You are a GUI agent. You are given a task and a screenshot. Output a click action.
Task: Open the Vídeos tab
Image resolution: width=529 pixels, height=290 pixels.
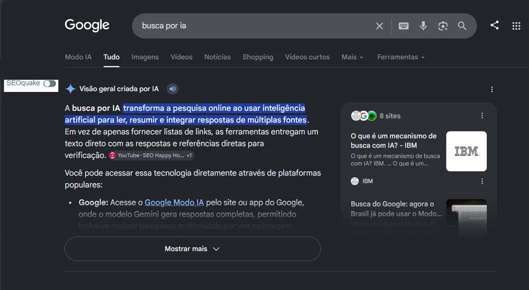[x=181, y=57]
